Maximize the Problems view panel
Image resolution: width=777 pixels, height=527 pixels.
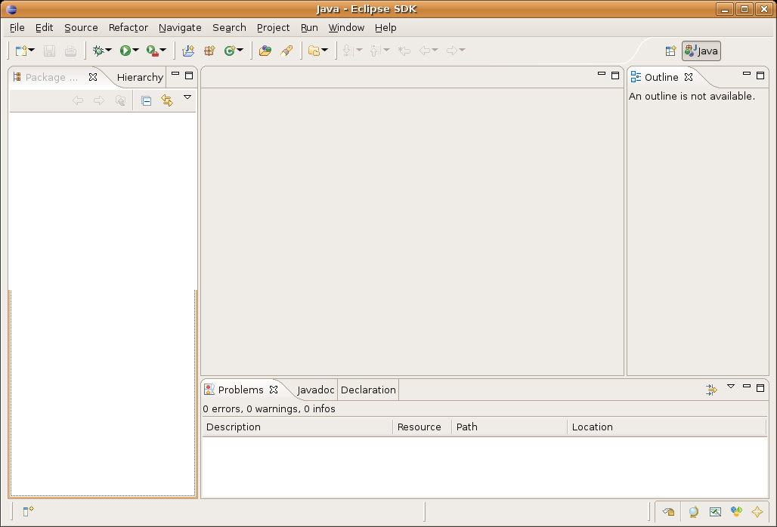tap(760, 388)
